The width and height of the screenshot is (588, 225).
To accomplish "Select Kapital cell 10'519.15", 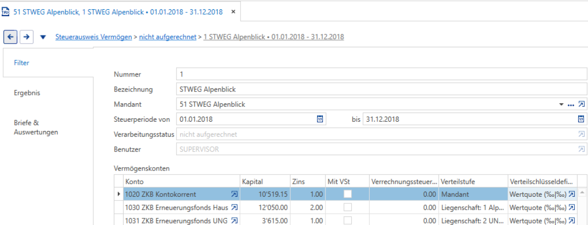I will pyautogui.click(x=265, y=194).
